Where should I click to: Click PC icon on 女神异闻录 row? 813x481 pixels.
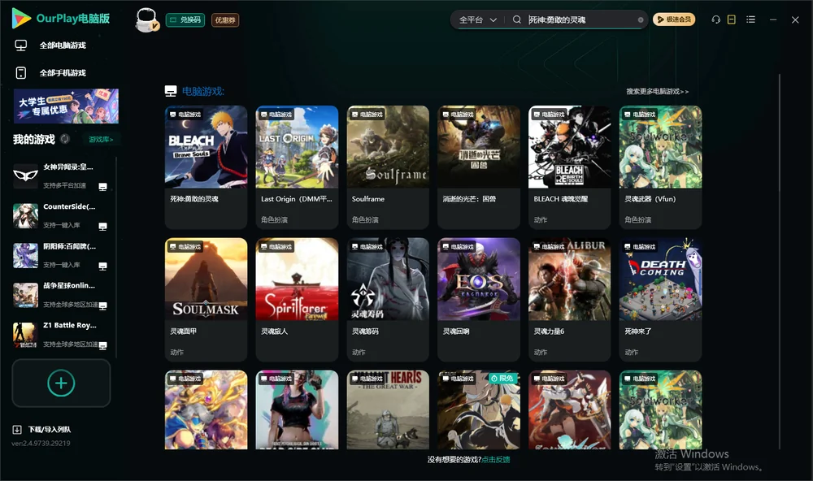102,187
